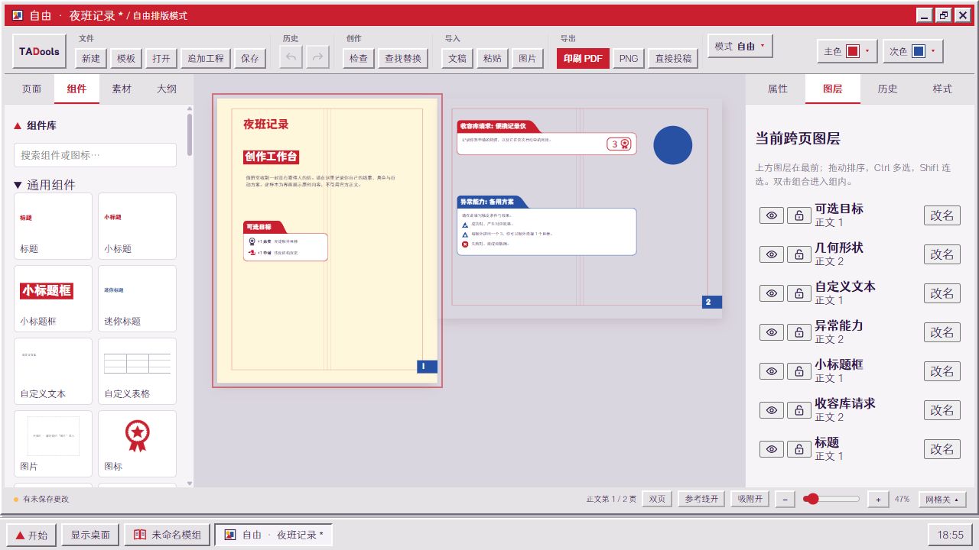Hide the 小标题框 layer
Image resolution: width=979 pixels, height=550 pixels.
(x=772, y=371)
